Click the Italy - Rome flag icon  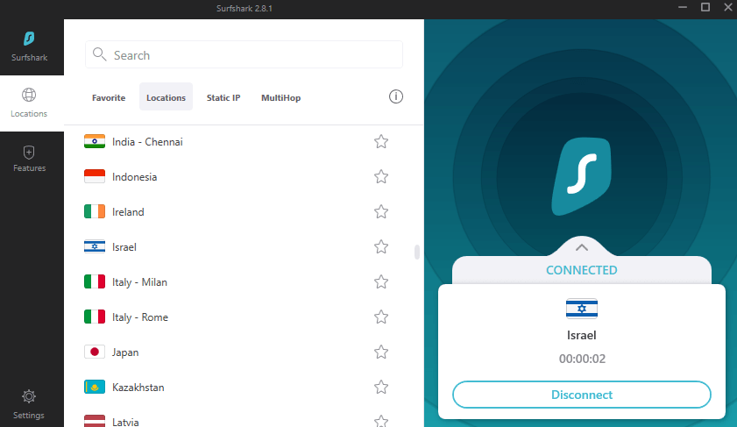(x=95, y=317)
